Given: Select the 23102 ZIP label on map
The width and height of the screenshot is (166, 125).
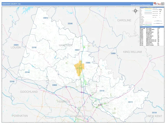Looking at the screenshot, I should coord(12,82).
